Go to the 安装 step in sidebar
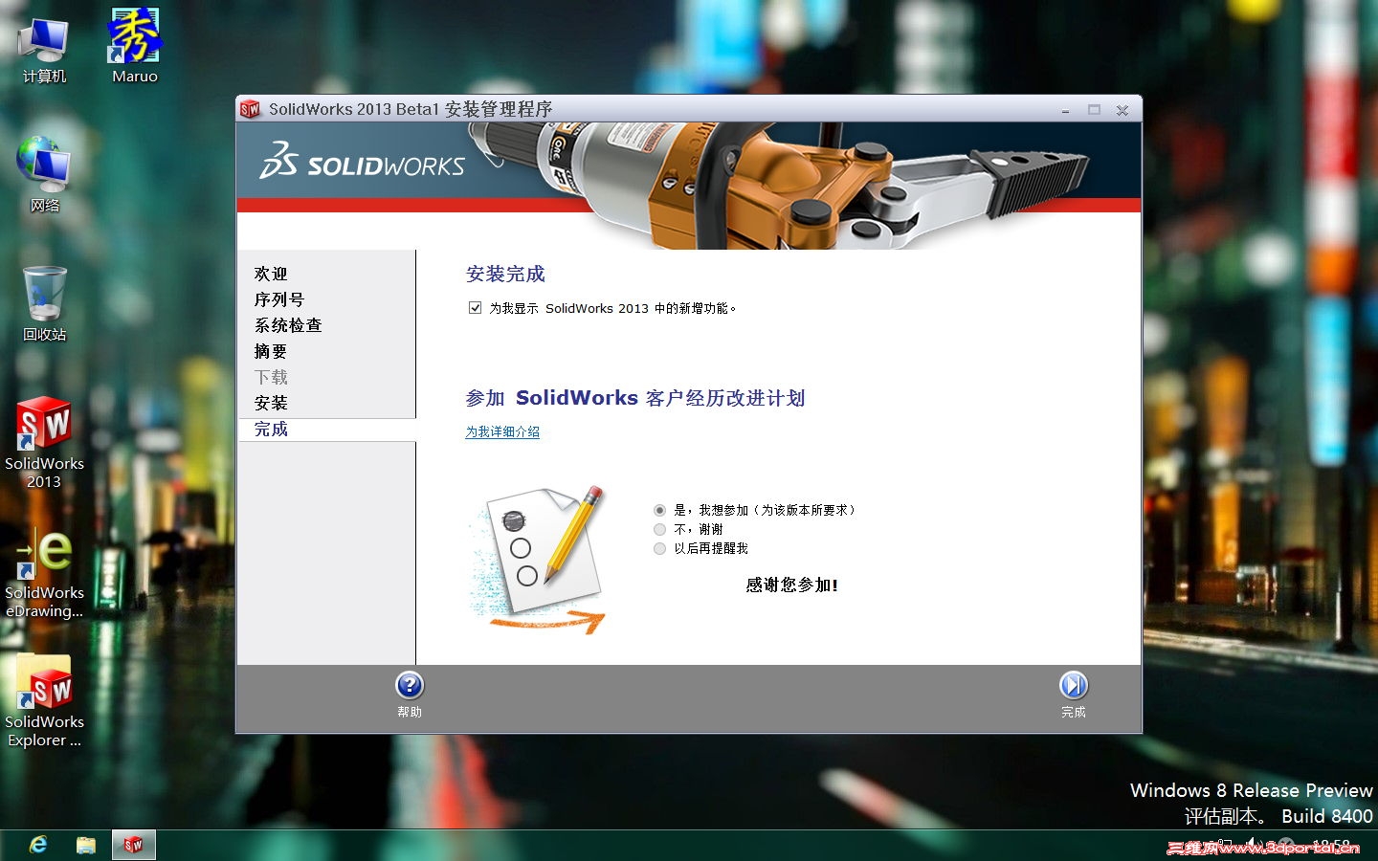The height and width of the screenshot is (861, 1378). pyautogui.click(x=271, y=403)
